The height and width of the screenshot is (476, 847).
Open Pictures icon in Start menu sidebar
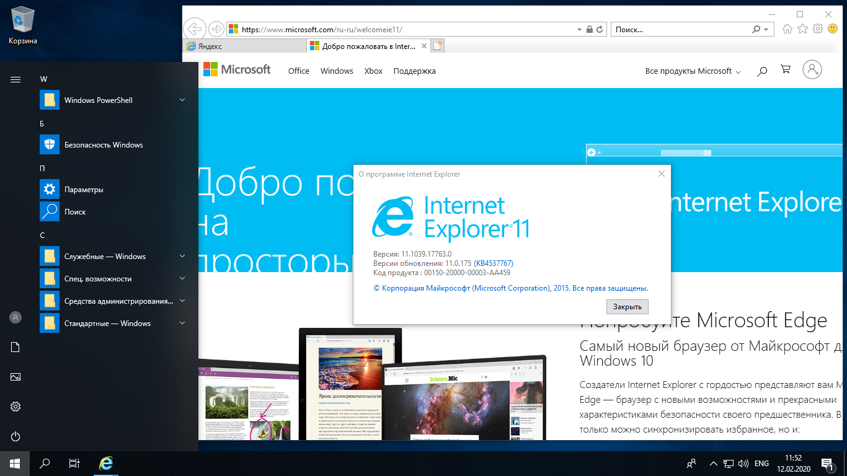pos(16,377)
